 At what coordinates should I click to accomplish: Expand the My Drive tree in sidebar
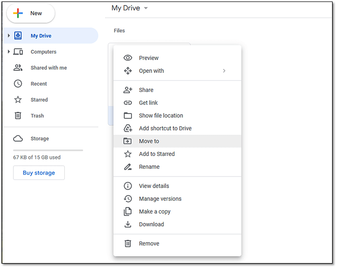[9, 36]
